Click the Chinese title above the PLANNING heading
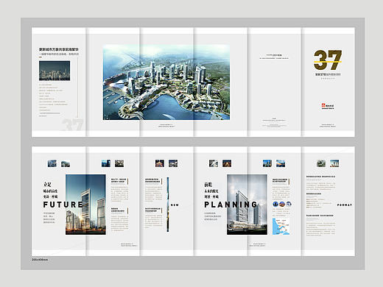 211,191
